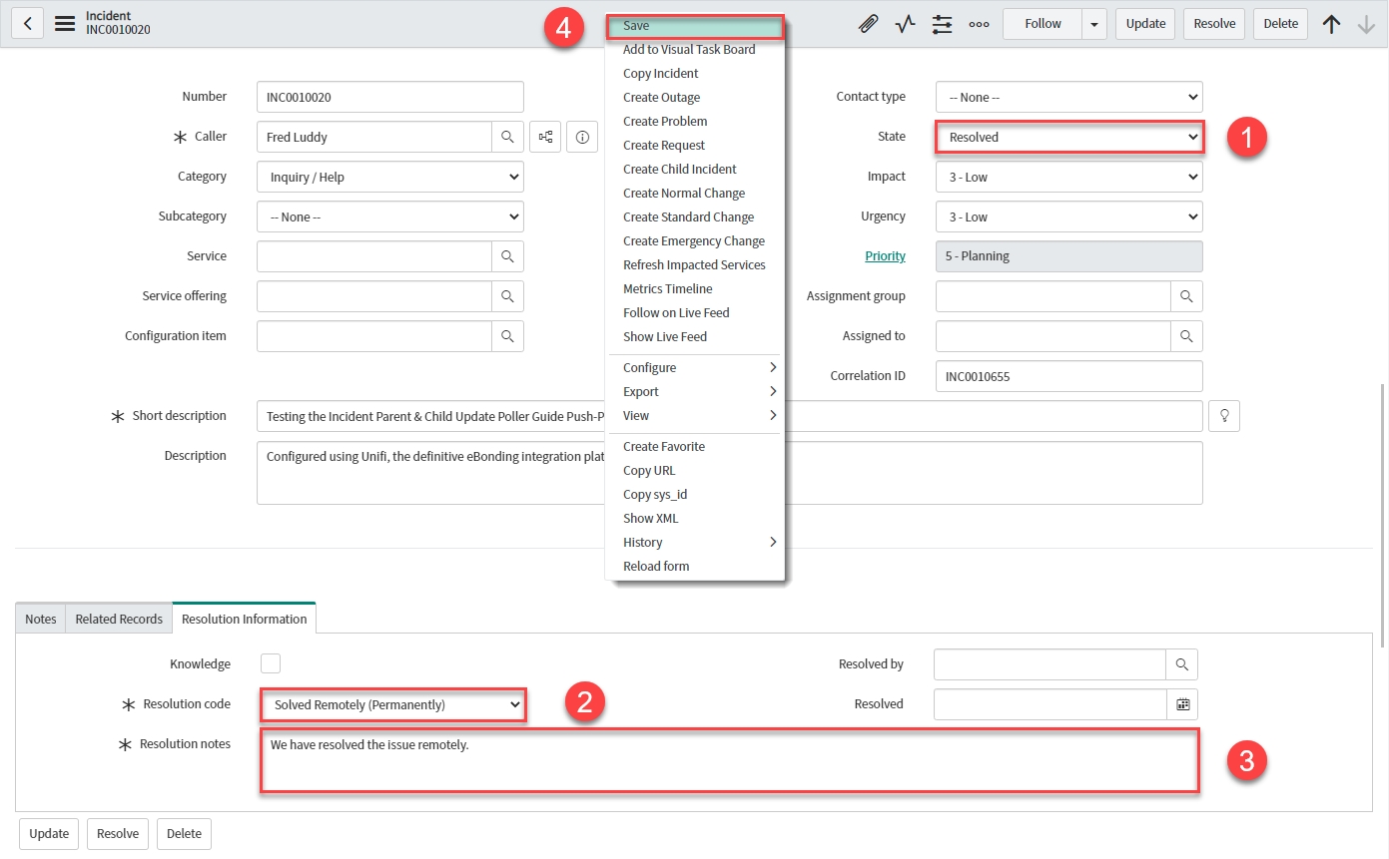Click into the Resolution notes text area
Screen dimensions: 1389x859
729,760
